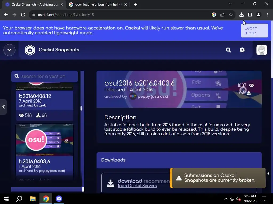
Task: Click the 1887 views eye icon
Action: [x=251, y=85]
